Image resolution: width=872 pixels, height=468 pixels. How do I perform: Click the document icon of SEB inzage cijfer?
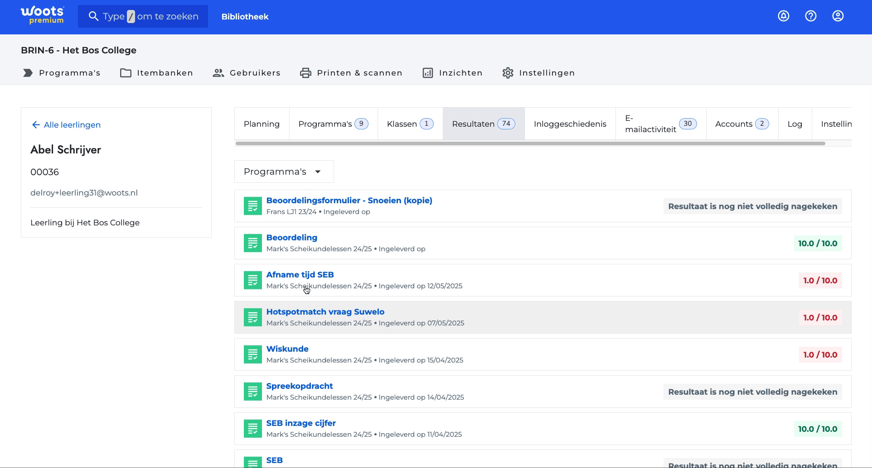click(253, 429)
